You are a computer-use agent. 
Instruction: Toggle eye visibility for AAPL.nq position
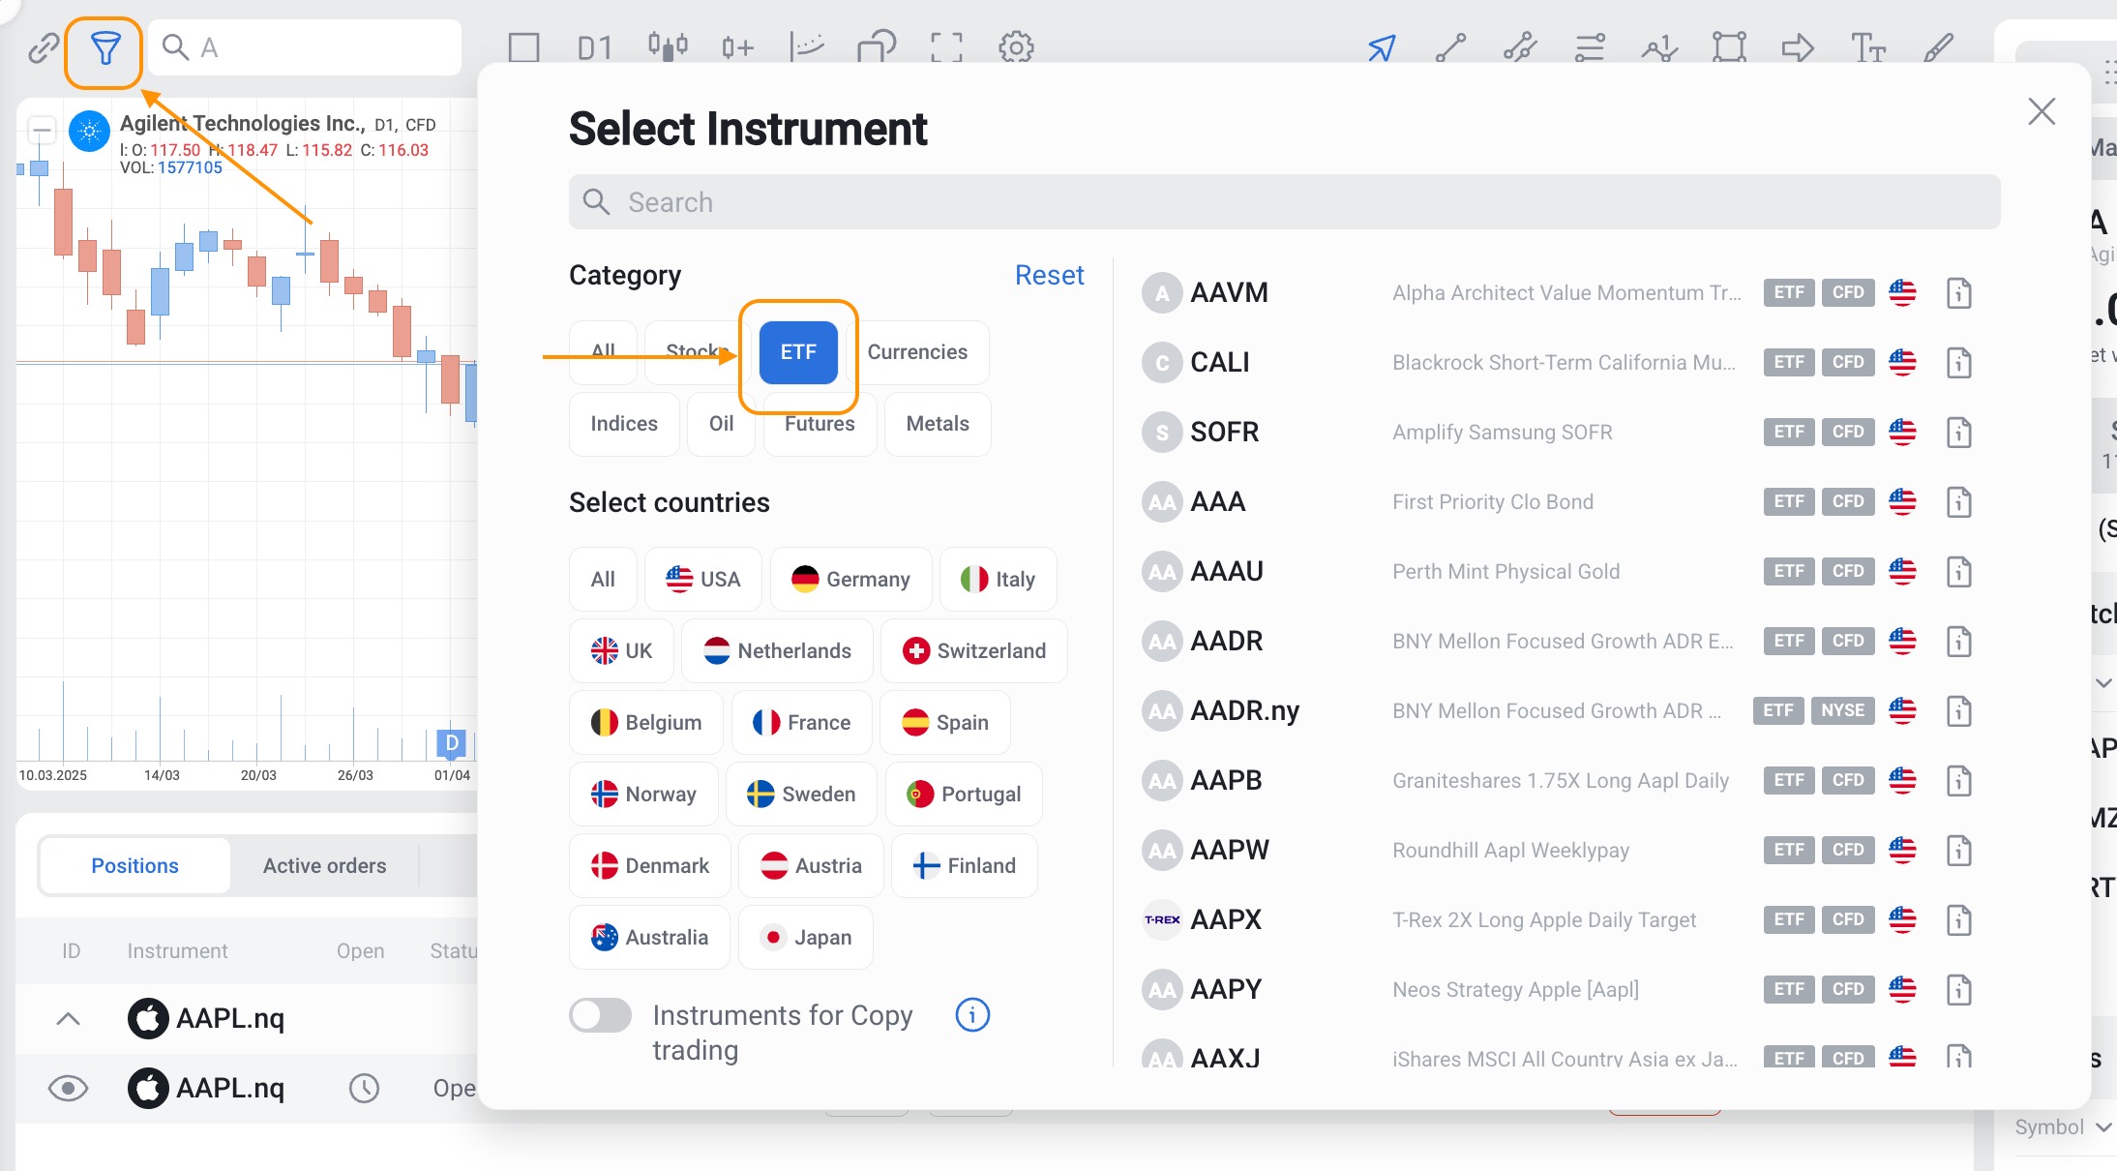pos(68,1088)
